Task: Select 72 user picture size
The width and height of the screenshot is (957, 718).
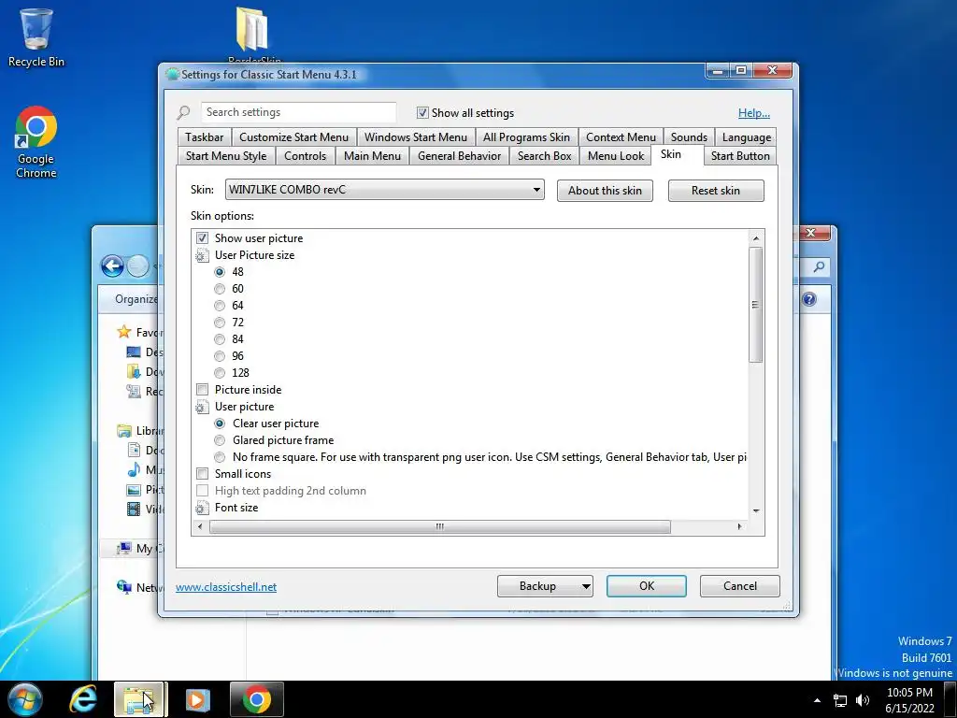Action: 220,323
